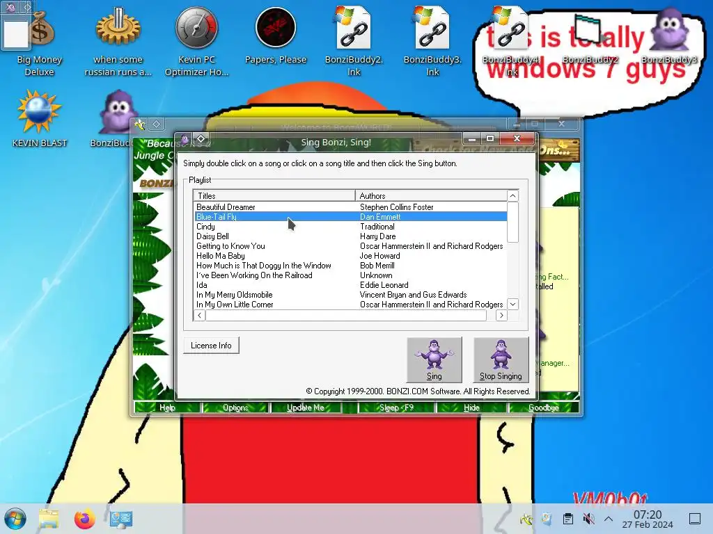Click Update Me in BonziWorld bar
Image resolution: width=713 pixels, height=534 pixels.
(306, 407)
